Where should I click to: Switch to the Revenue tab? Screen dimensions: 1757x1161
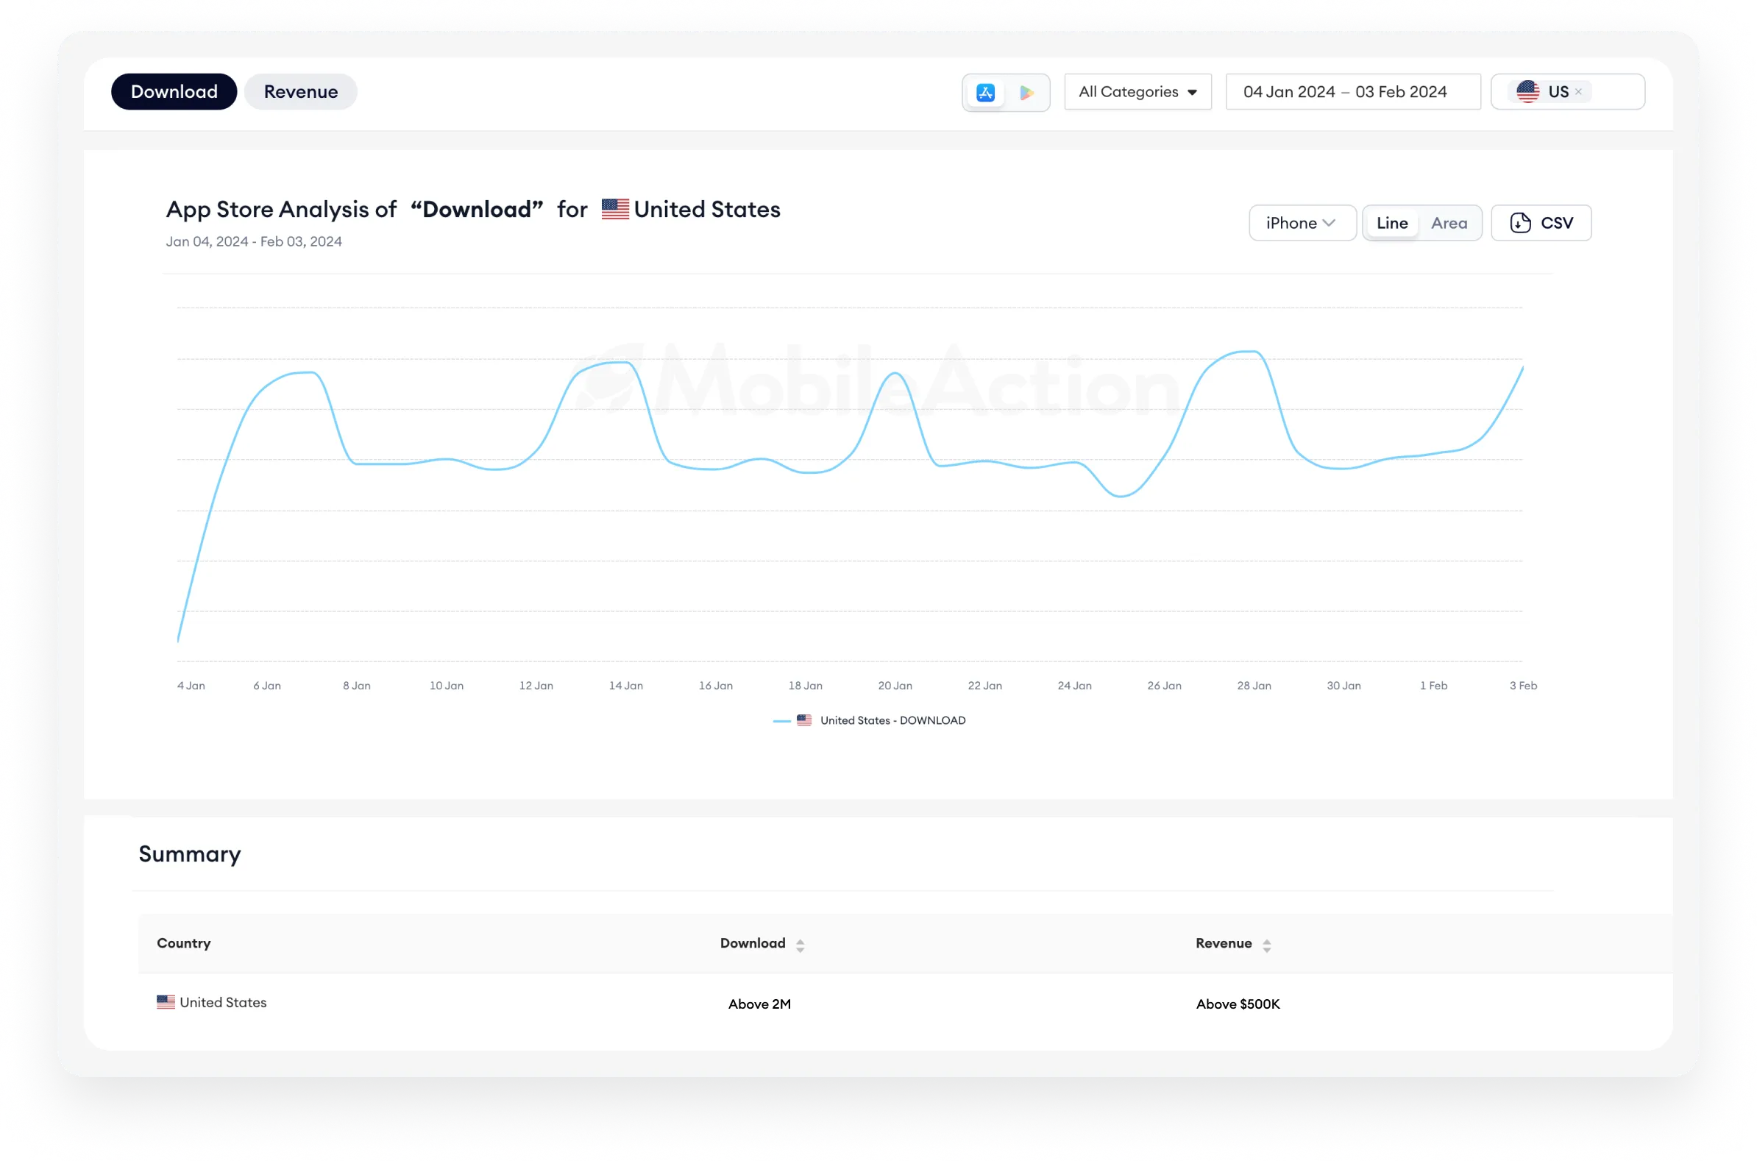(x=301, y=92)
